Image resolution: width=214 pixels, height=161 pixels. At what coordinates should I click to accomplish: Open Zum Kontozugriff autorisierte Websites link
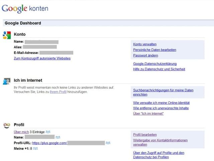[x=42, y=58]
